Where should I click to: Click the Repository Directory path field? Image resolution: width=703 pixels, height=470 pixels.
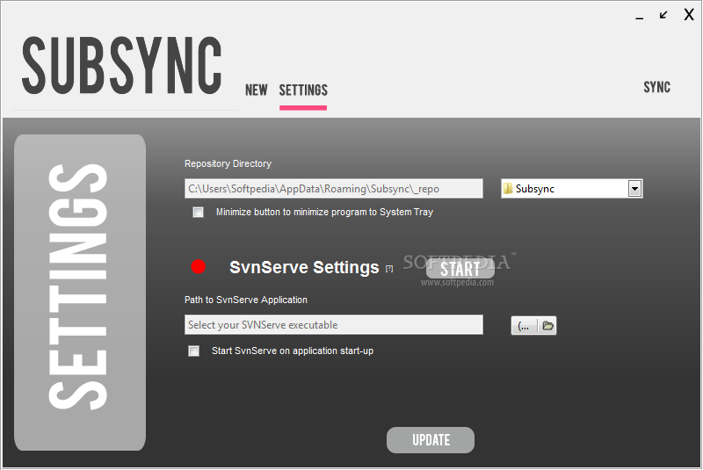(334, 189)
